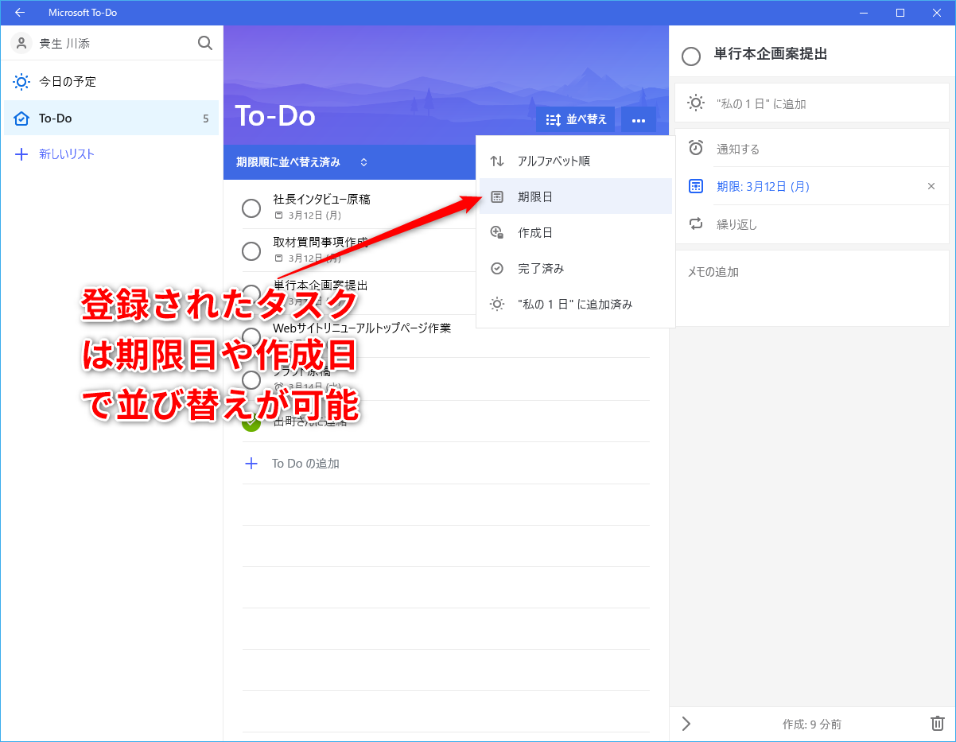
Task: Select the To-Do list in sidebar
Action: (x=111, y=118)
